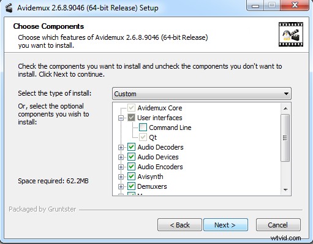Click the Space required: 62.2MB text

[x=53, y=181]
